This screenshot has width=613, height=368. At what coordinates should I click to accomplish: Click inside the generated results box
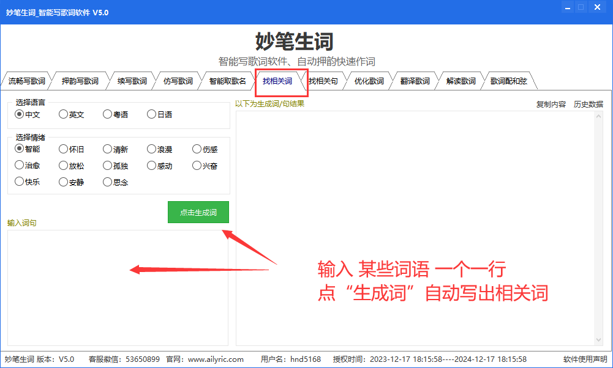click(x=415, y=228)
